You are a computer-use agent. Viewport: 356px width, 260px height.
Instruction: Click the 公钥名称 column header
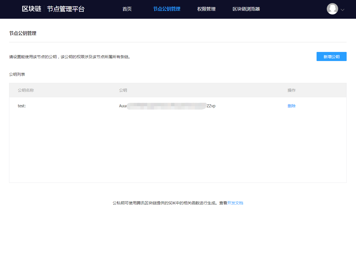click(26, 90)
